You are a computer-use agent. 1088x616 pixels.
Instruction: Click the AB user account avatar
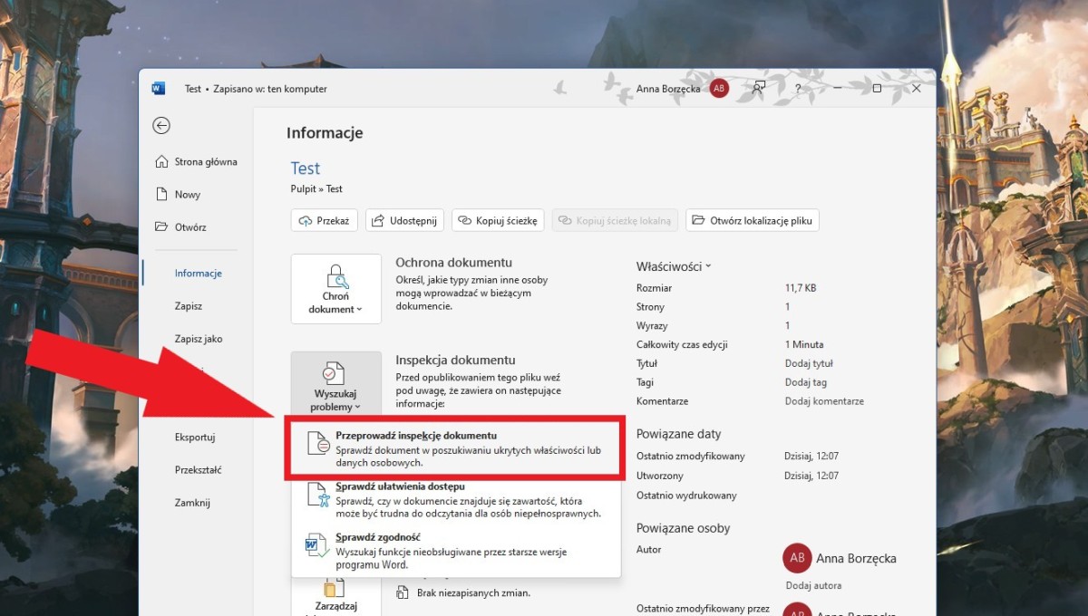[719, 88]
